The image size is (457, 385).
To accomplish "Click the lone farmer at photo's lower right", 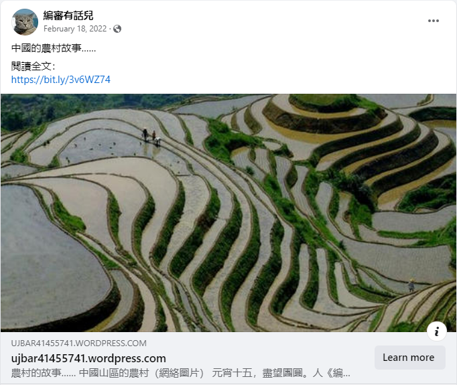I will [411, 286].
